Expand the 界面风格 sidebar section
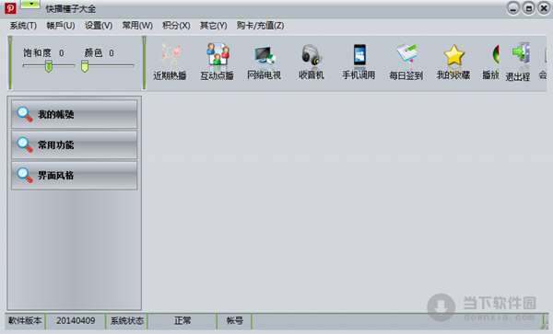 pos(74,175)
